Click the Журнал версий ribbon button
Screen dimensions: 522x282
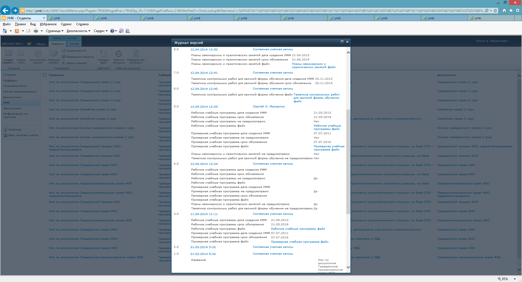click(x=74, y=51)
